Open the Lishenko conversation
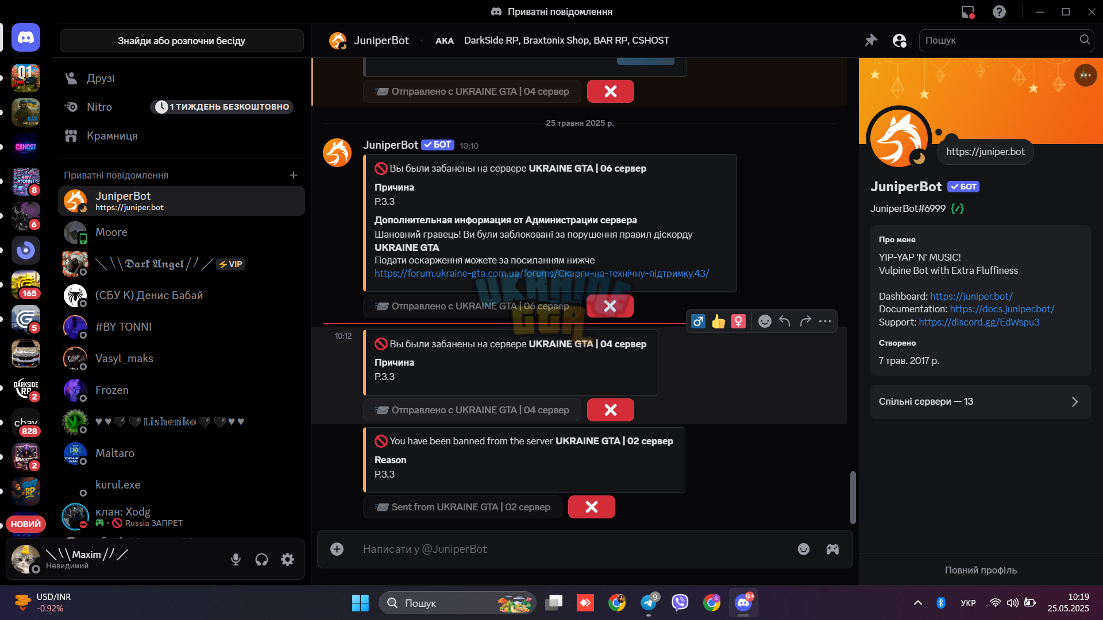1103x620 pixels. (x=182, y=422)
